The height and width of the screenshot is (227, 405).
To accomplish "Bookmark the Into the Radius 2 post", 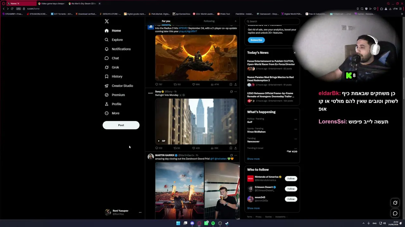I will [231, 84].
